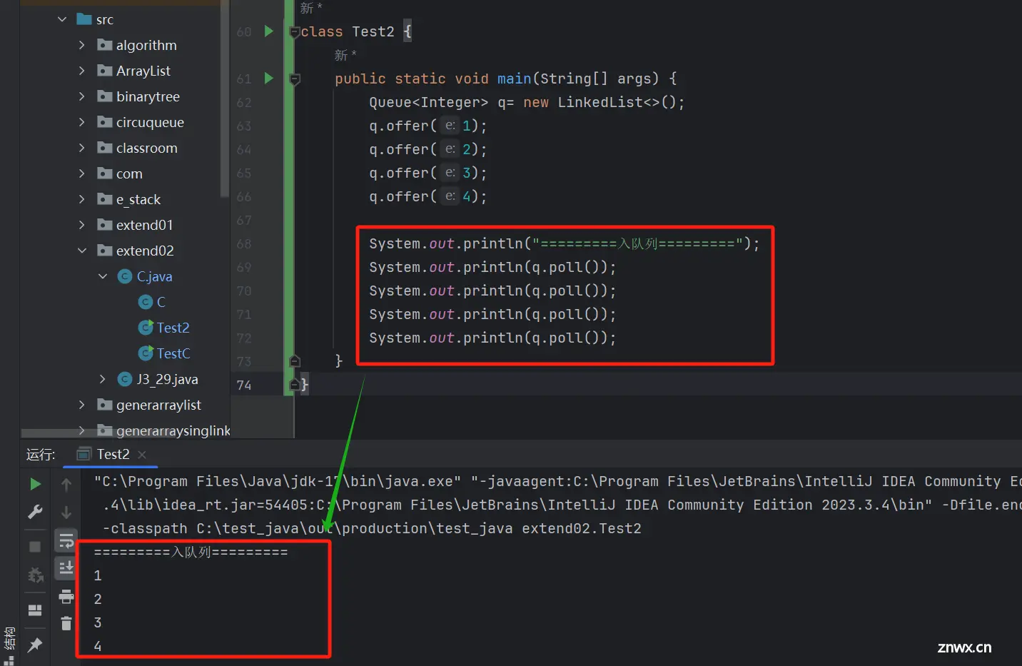
Task: Select the extend01 folder
Action: pyautogui.click(x=135, y=225)
